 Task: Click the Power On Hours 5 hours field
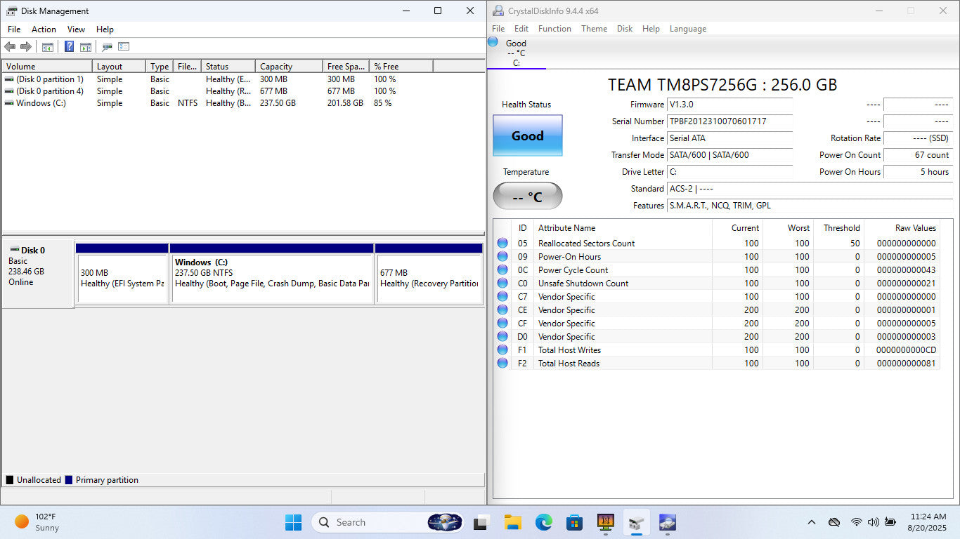pos(917,172)
